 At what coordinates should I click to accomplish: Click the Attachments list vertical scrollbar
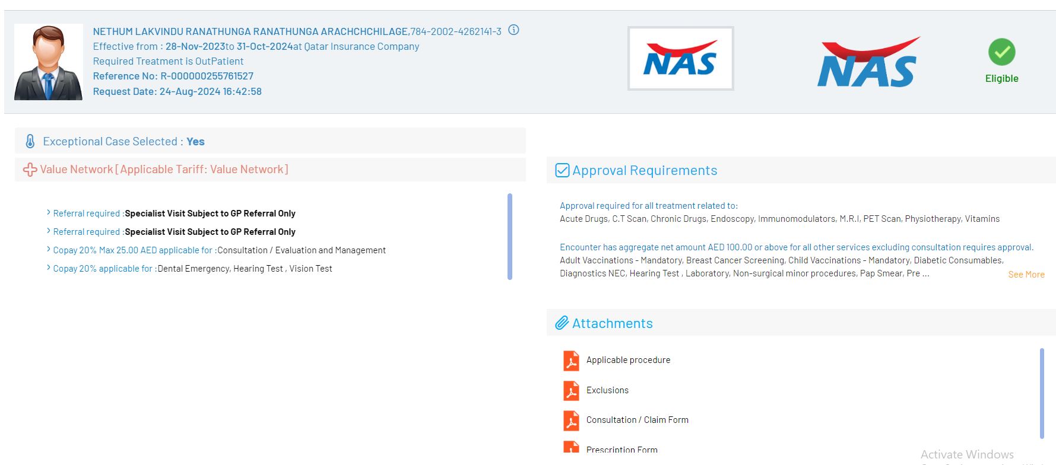(1041, 393)
